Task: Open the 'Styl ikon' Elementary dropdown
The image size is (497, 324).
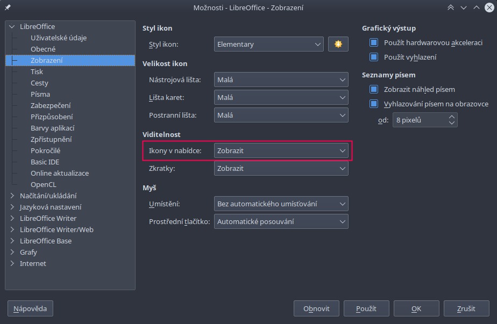Action: pyautogui.click(x=268, y=44)
